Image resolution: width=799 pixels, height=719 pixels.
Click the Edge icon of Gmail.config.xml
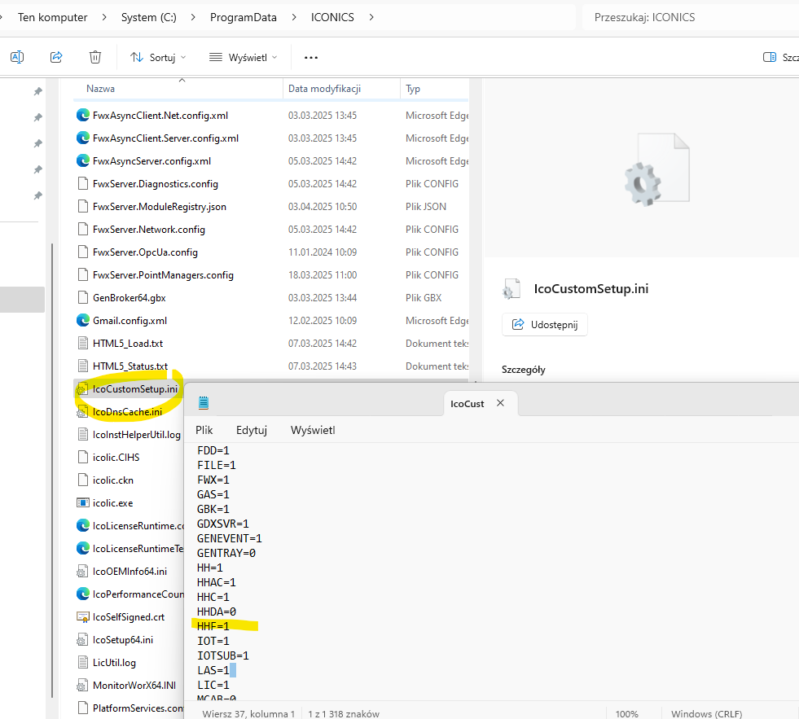[82, 321]
